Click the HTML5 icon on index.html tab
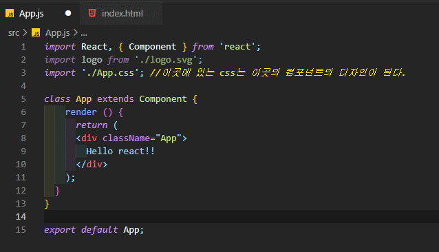This screenshot has width=439, height=252. click(x=92, y=13)
